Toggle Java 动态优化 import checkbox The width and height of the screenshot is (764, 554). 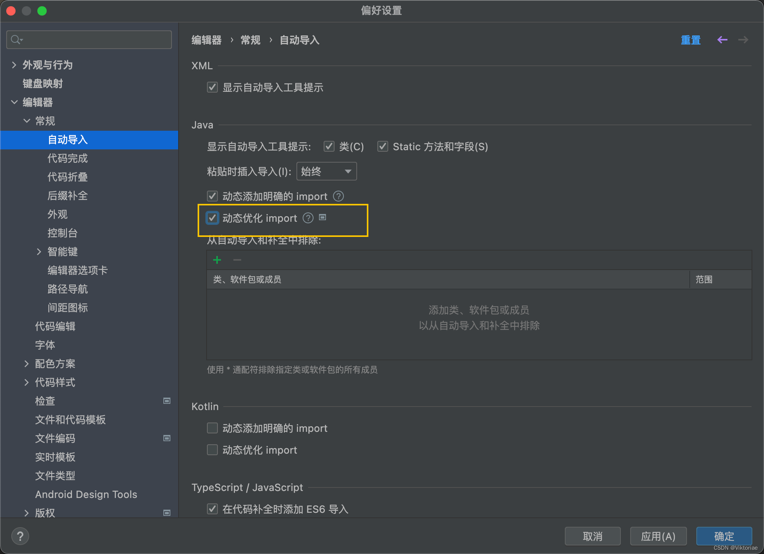point(212,218)
